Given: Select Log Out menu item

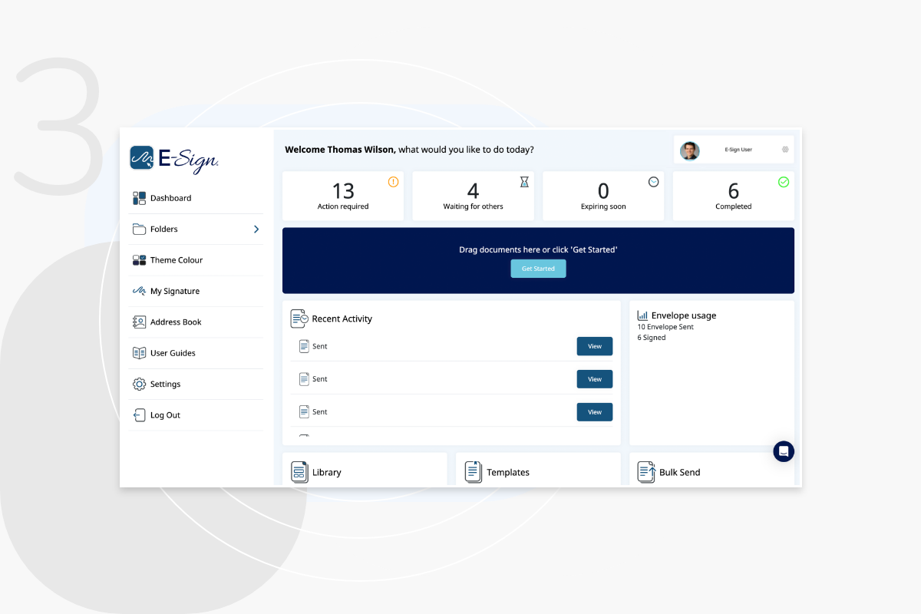Looking at the screenshot, I should (x=196, y=415).
